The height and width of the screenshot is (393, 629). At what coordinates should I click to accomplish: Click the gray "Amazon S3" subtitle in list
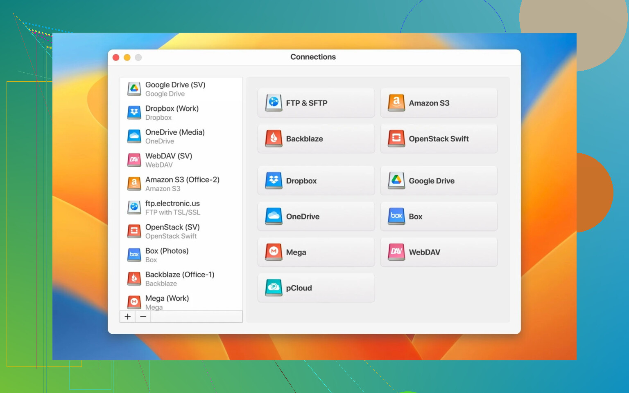point(163,189)
